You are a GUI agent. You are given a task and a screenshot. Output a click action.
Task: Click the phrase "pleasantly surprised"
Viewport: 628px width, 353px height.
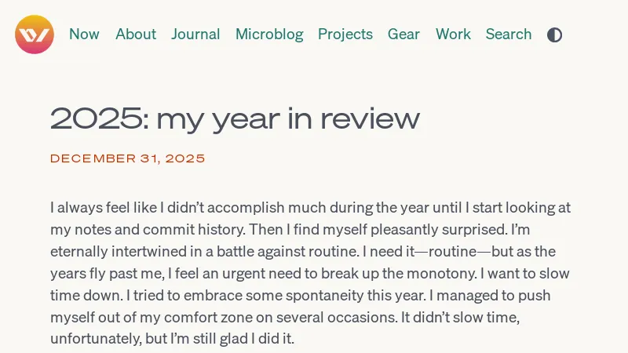point(441,230)
